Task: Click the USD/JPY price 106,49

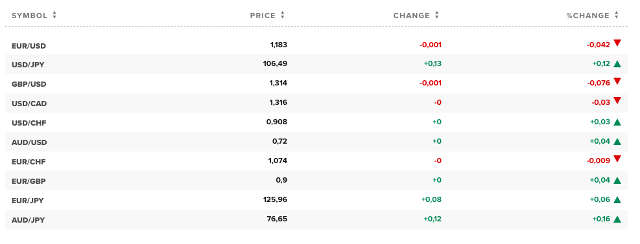Action: [275, 63]
